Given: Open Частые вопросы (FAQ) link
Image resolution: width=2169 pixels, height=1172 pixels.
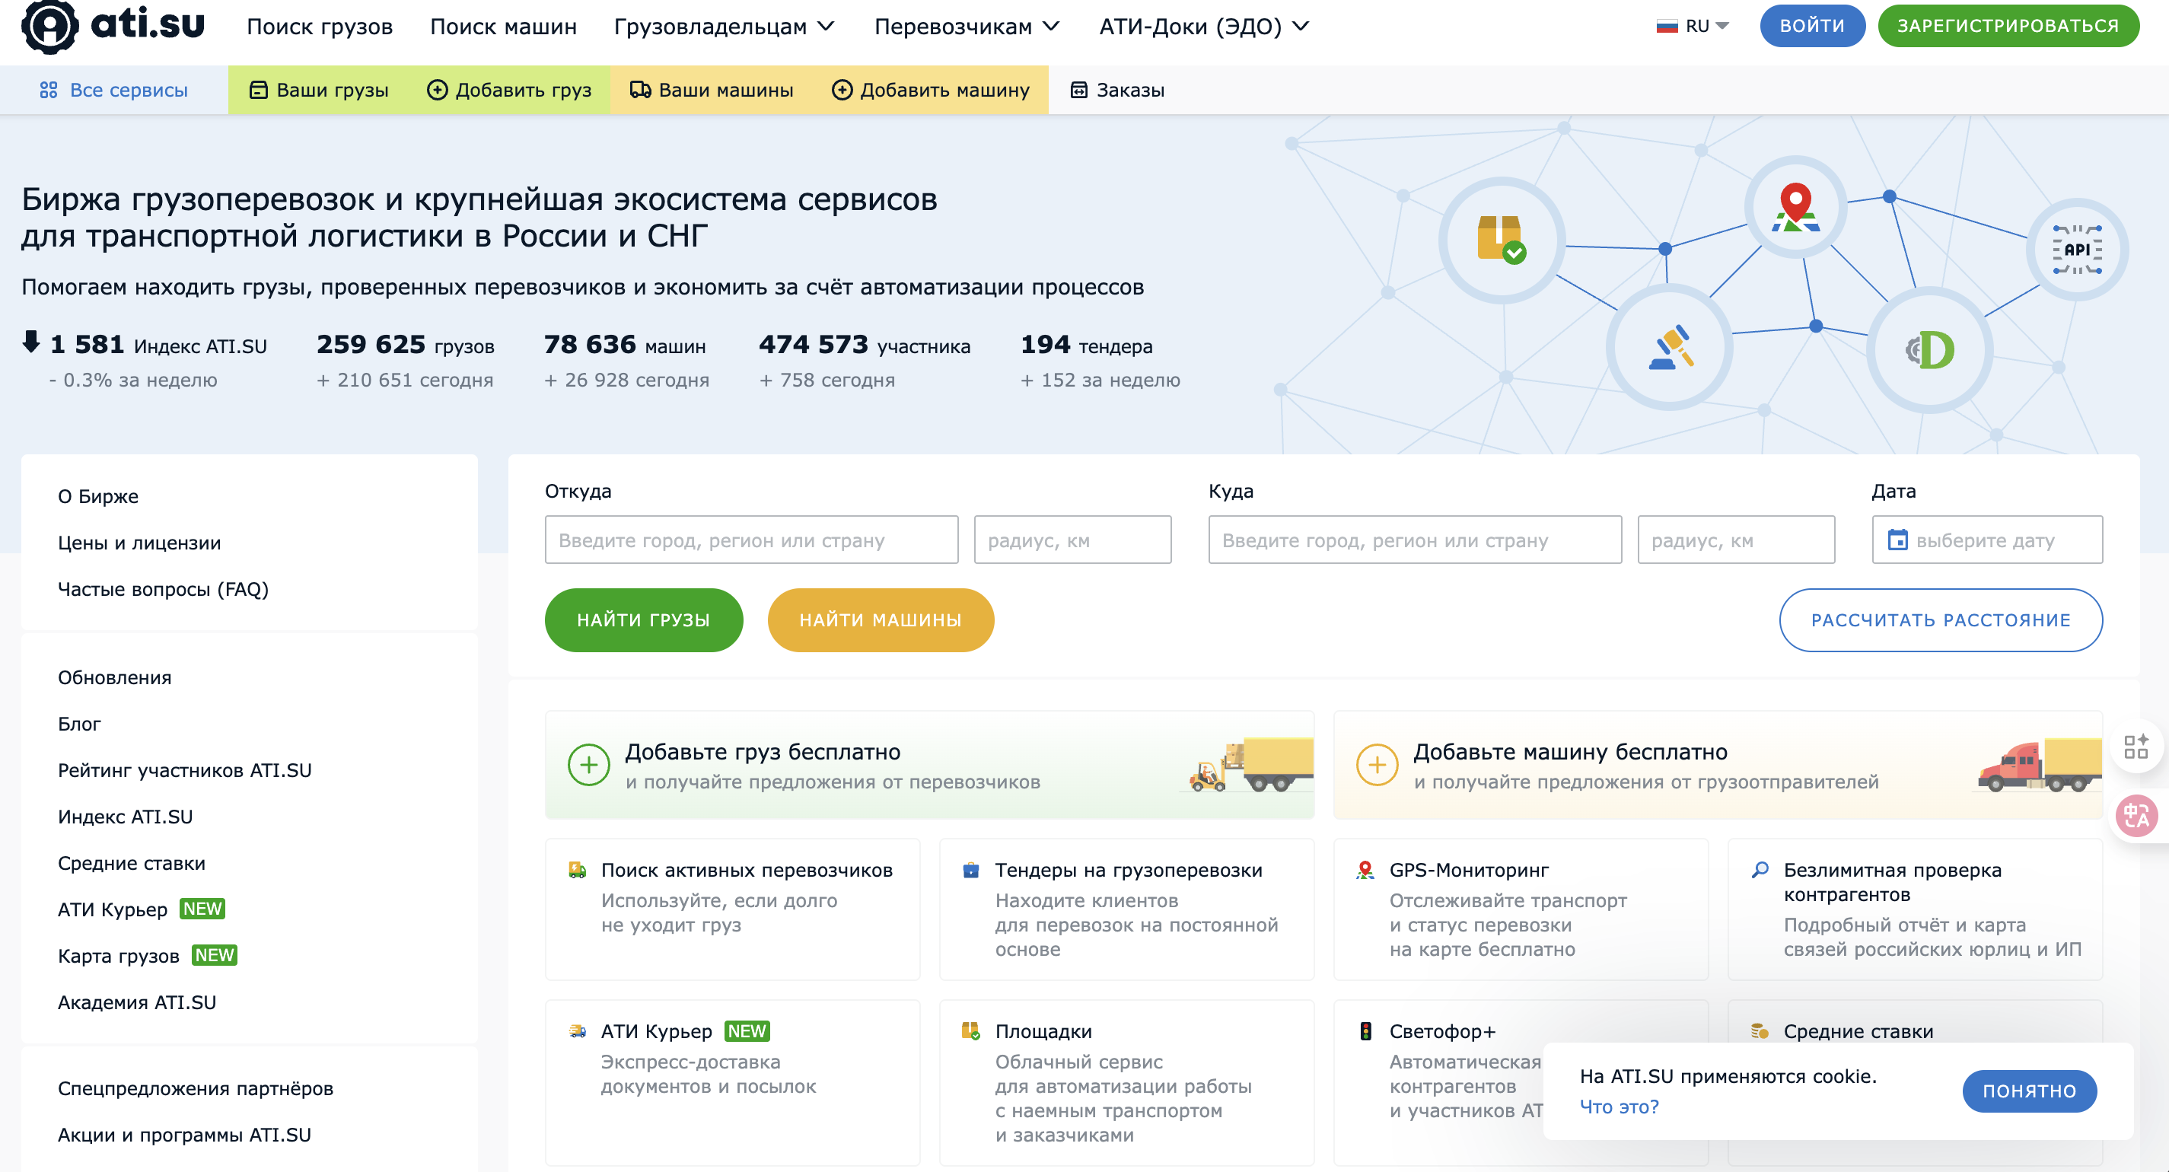Looking at the screenshot, I should click(163, 588).
